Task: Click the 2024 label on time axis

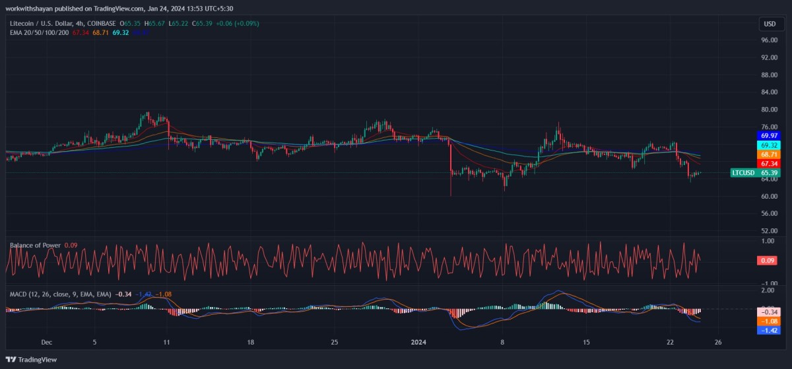Action: tap(419, 343)
